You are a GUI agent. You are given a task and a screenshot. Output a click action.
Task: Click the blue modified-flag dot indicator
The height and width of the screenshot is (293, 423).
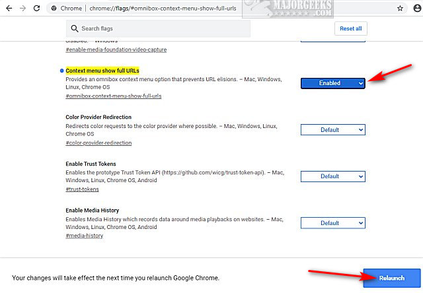tap(61, 71)
